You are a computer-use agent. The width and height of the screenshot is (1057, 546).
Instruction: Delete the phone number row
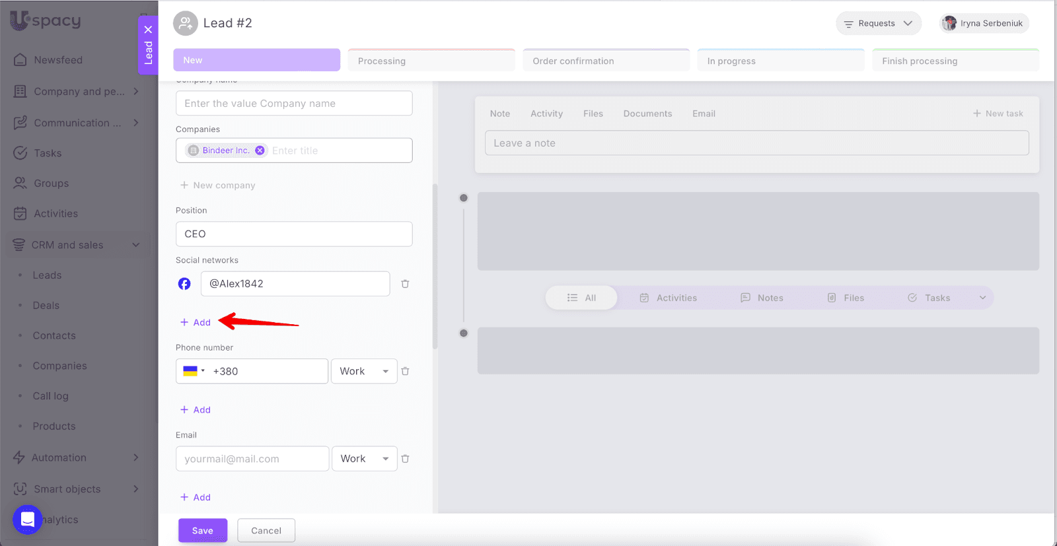[x=405, y=371]
